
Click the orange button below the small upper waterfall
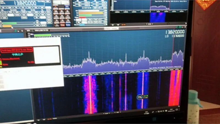point(123,25)
